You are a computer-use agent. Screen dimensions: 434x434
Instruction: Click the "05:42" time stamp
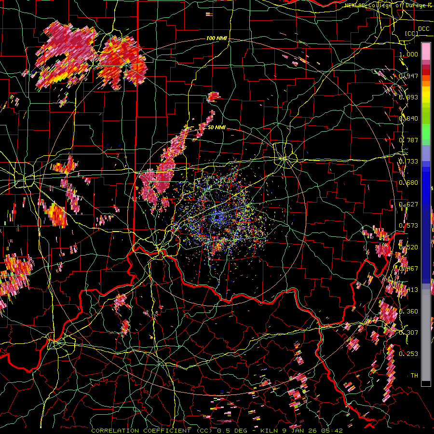coord(332,431)
